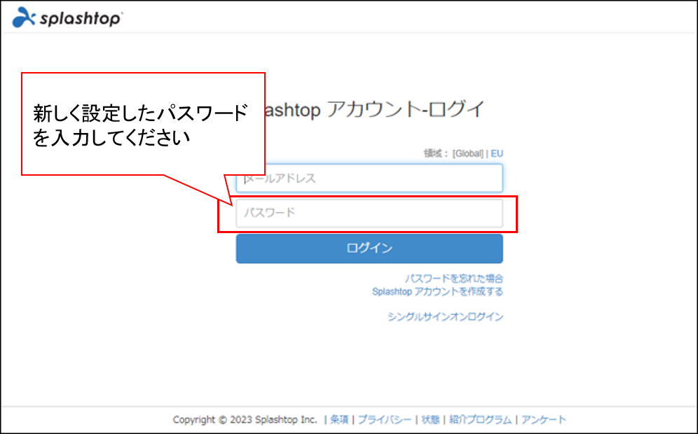This screenshot has height=434, width=698.
Task: View the プライバシー footer link
Action: (385, 419)
